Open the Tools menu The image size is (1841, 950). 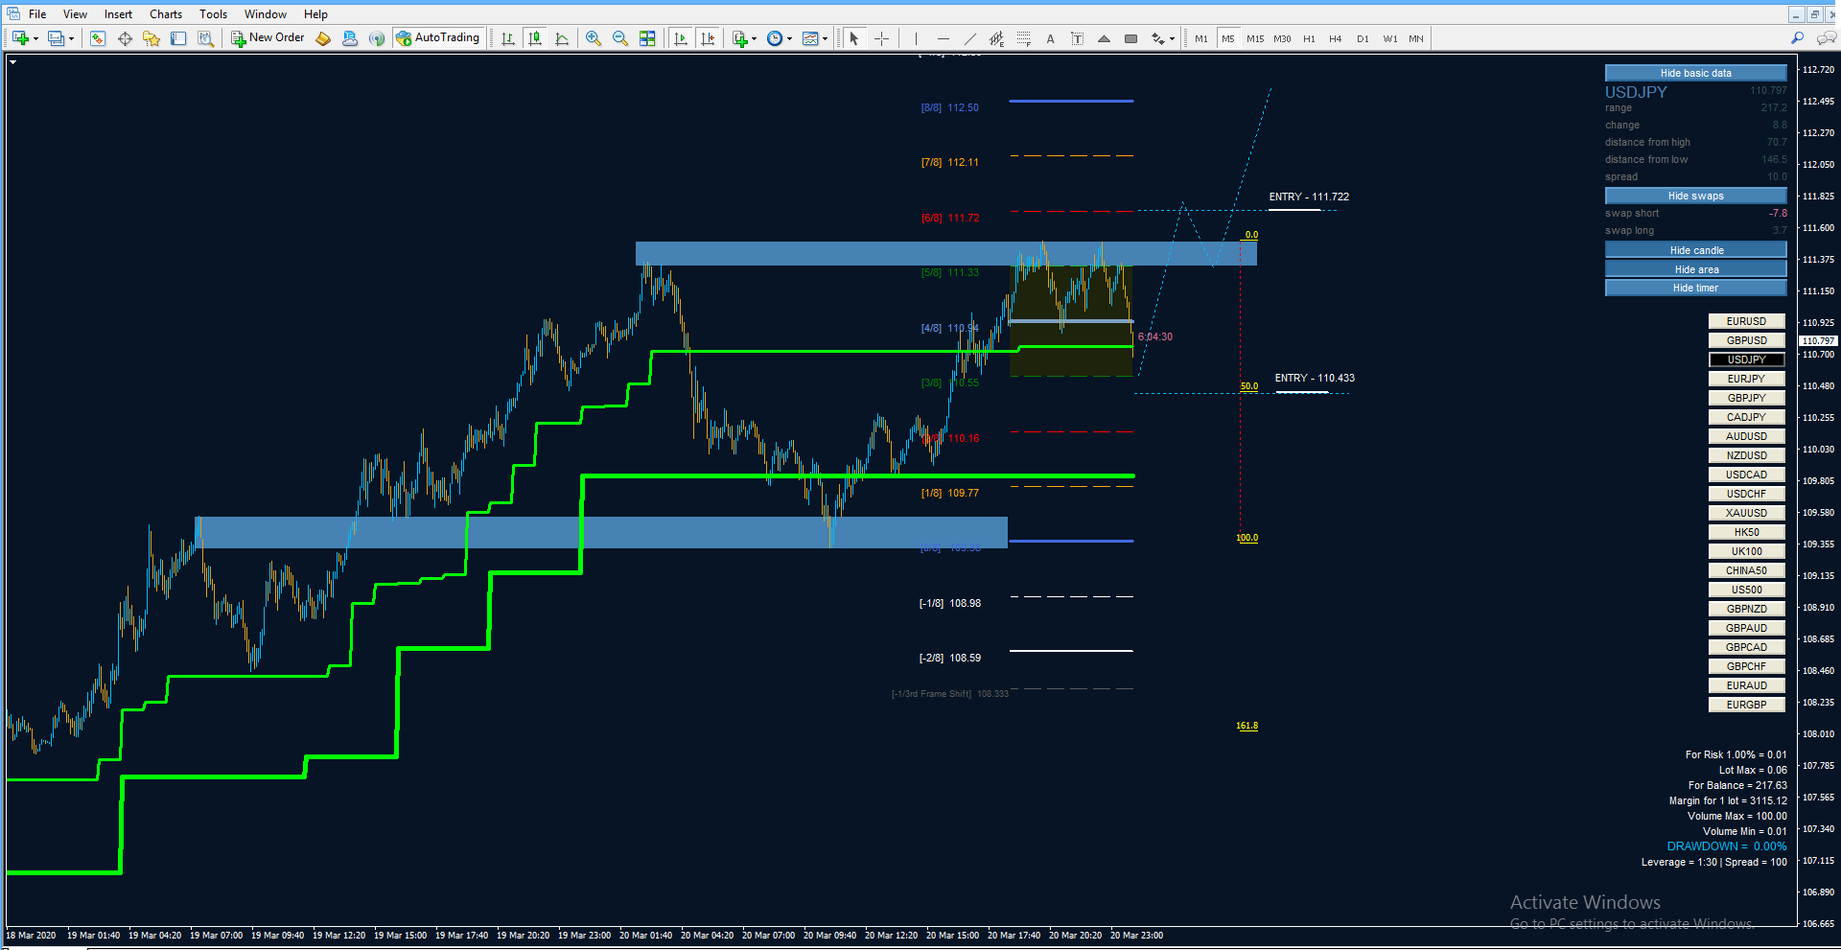[214, 14]
